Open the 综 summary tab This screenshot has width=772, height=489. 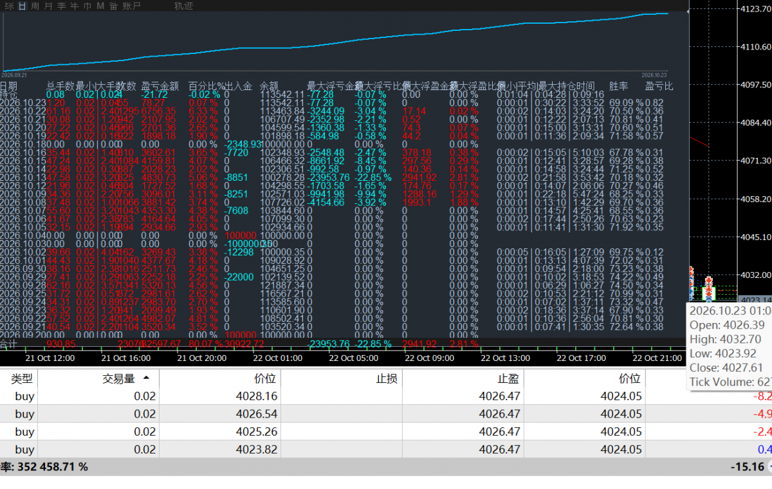pyautogui.click(x=9, y=6)
